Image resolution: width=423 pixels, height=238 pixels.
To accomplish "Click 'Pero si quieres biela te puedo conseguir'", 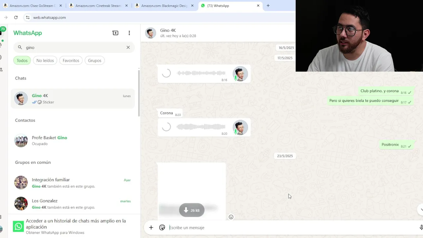I will point(370,101).
